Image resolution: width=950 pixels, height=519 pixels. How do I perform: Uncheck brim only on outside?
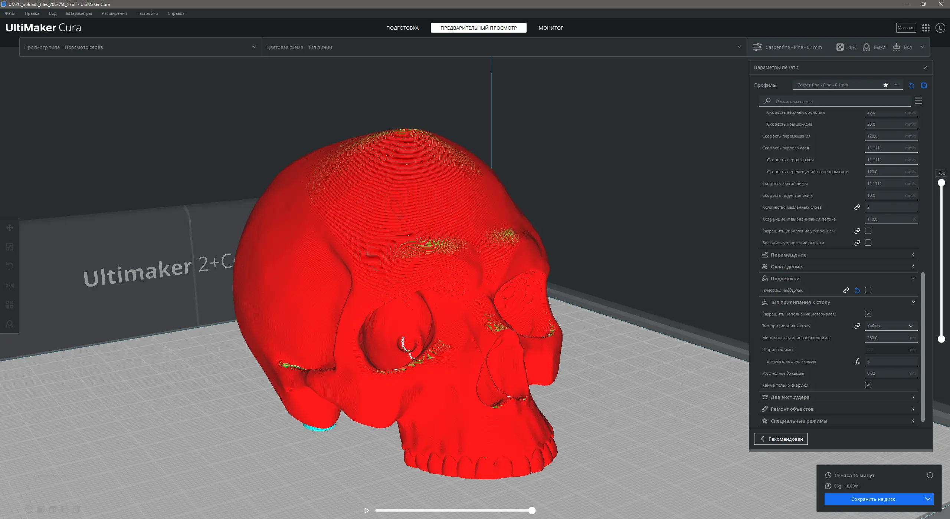pyautogui.click(x=868, y=385)
